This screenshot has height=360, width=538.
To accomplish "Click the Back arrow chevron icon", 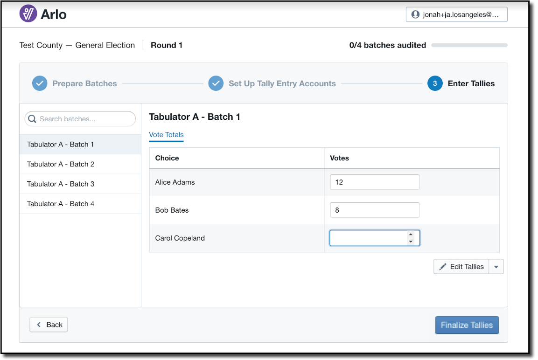I will [39, 325].
